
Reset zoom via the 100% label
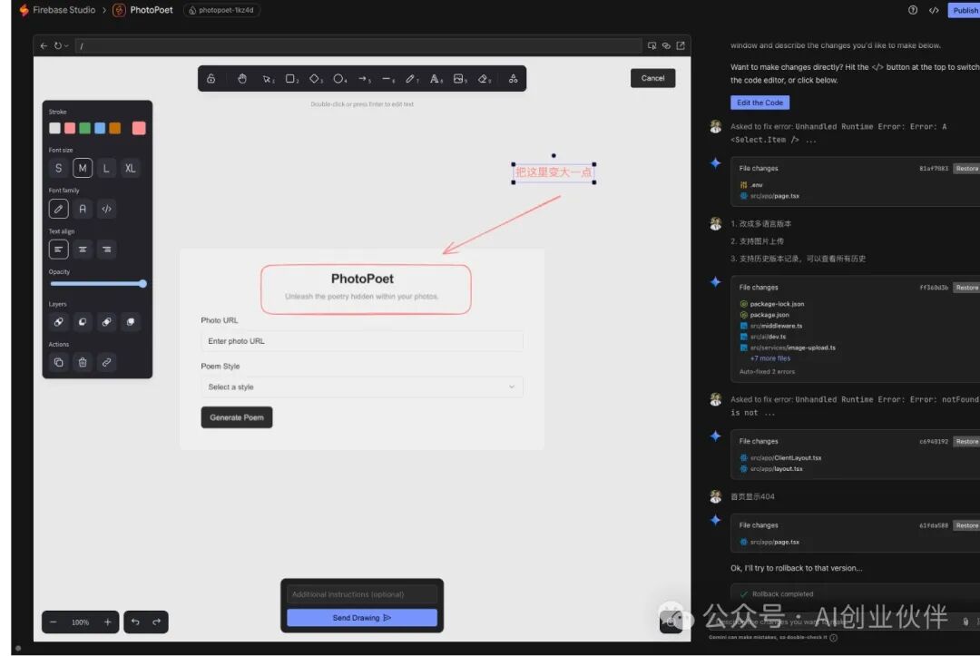tap(80, 622)
